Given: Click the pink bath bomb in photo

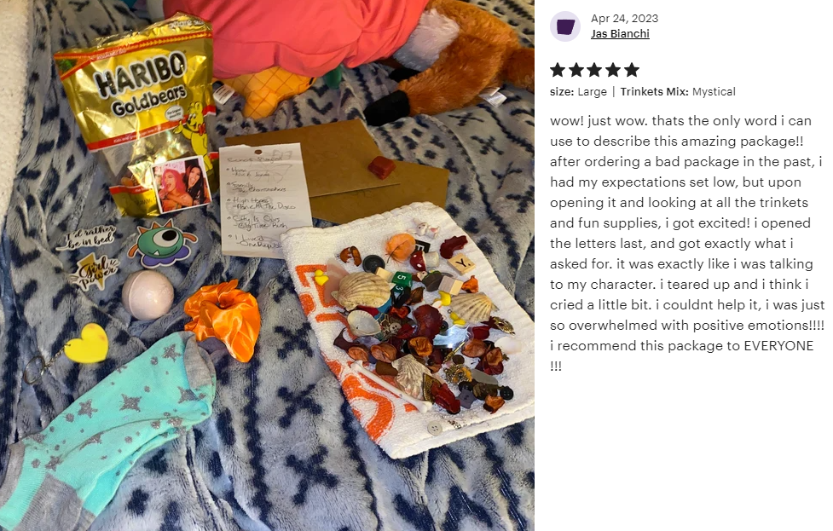Looking at the screenshot, I should pos(148,294).
